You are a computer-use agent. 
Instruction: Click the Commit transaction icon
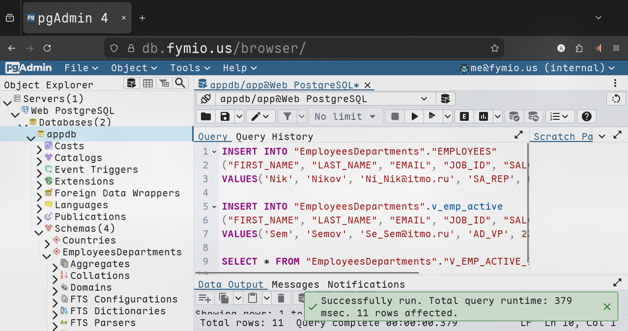click(514, 116)
